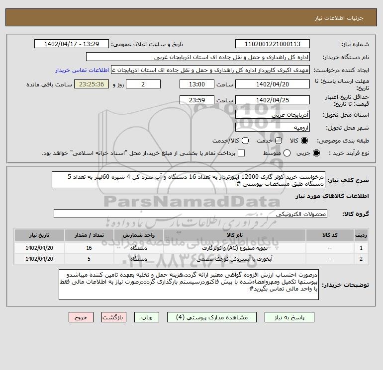383x370 pixels.
Task: Open مشاهده مدارک پیوستی (4) button
Action: click(x=212, y=317)
